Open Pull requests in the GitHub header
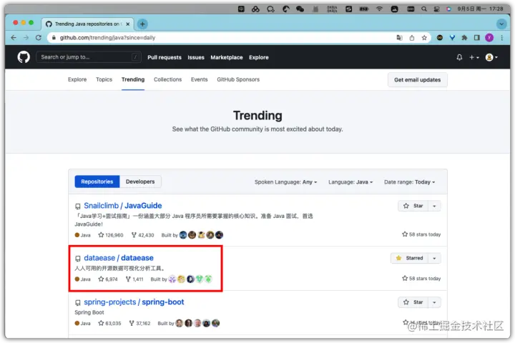515x343 pixels. pyautogui.click(x=165, y=57)
